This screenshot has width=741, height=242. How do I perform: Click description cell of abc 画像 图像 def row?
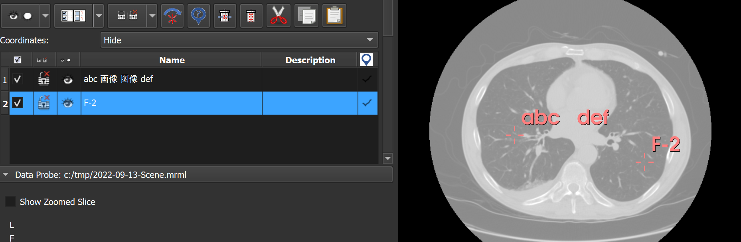click(310, 79)
